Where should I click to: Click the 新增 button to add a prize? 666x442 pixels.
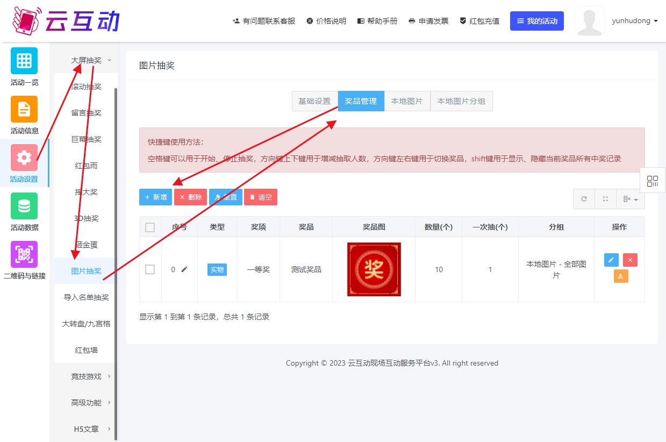click(x=155, y=197)
